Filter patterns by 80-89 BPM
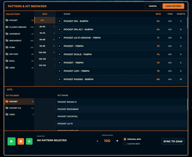The image size is (192, 157). pos(45,40)
